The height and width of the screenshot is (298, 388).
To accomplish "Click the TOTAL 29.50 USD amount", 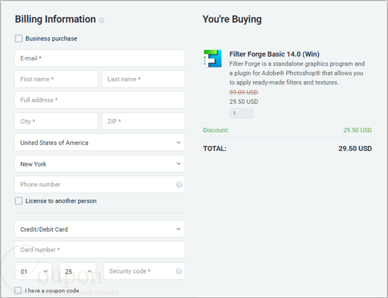I will point(355,148).
